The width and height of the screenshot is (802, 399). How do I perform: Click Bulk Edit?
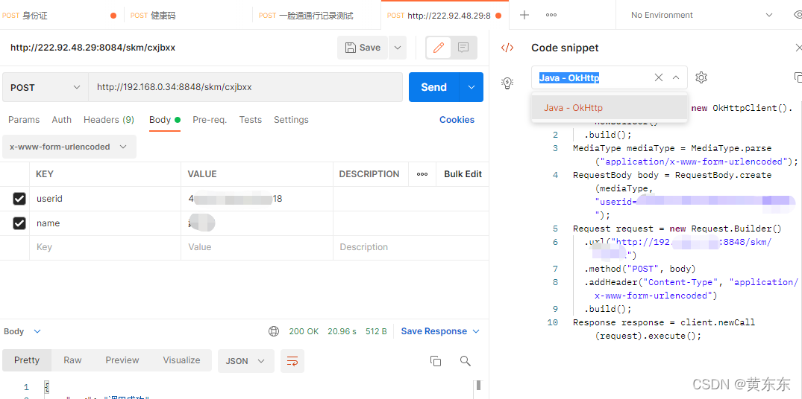click(x=463, y=174)
